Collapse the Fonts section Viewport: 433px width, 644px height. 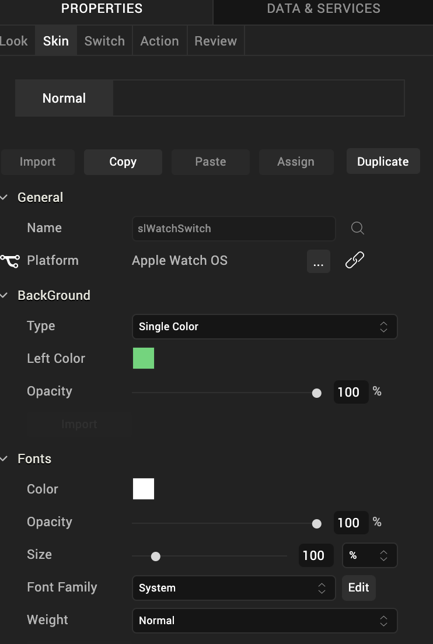[5, 459]
